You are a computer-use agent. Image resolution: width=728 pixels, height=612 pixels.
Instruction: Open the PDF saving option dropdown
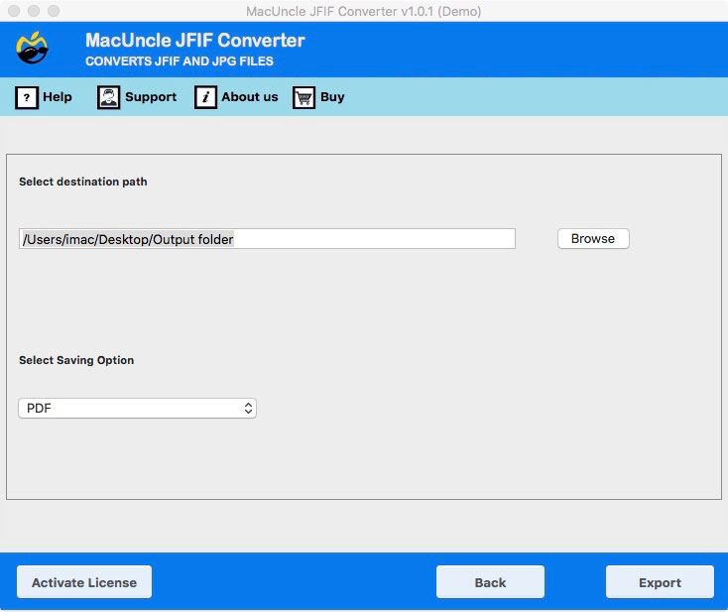click(137, 408)
